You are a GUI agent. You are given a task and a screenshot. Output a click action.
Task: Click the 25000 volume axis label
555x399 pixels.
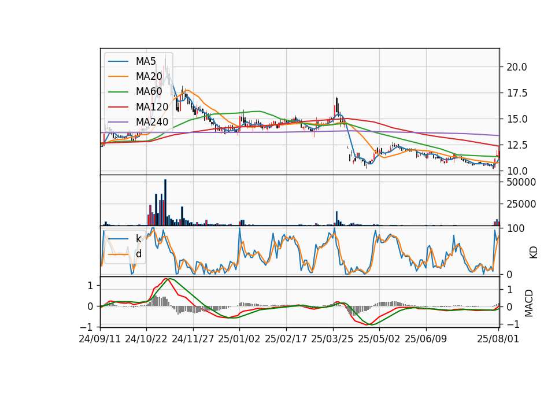(521, 204)
